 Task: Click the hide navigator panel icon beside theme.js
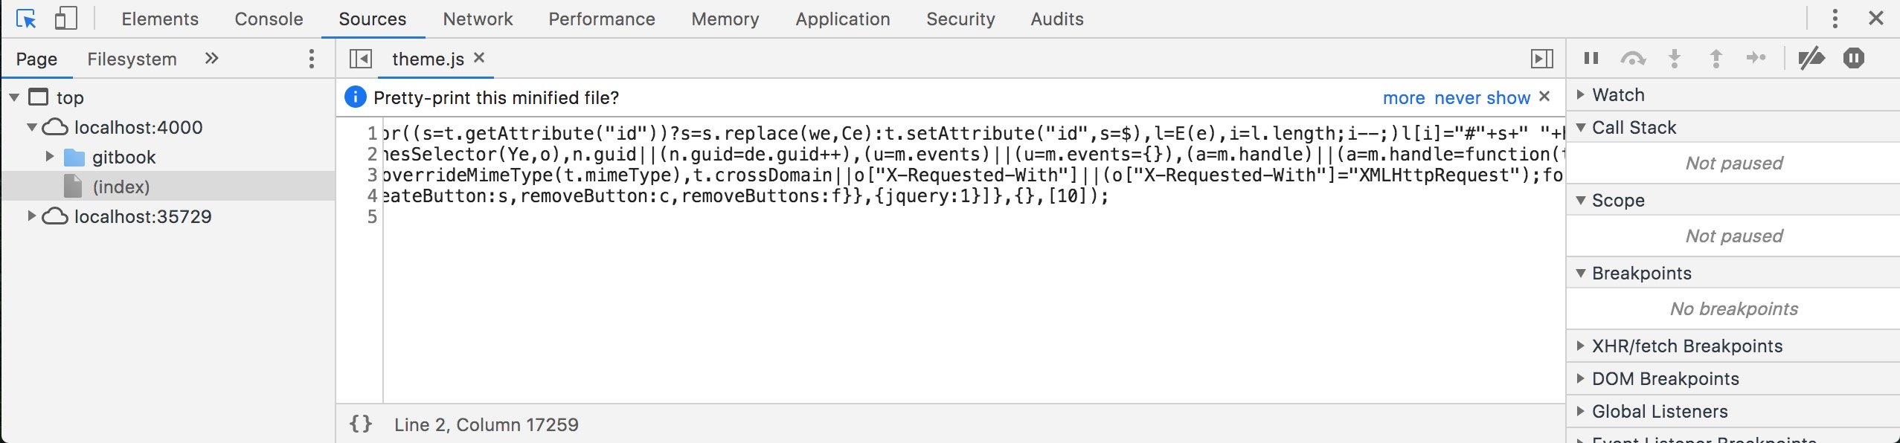click(360, 57)
